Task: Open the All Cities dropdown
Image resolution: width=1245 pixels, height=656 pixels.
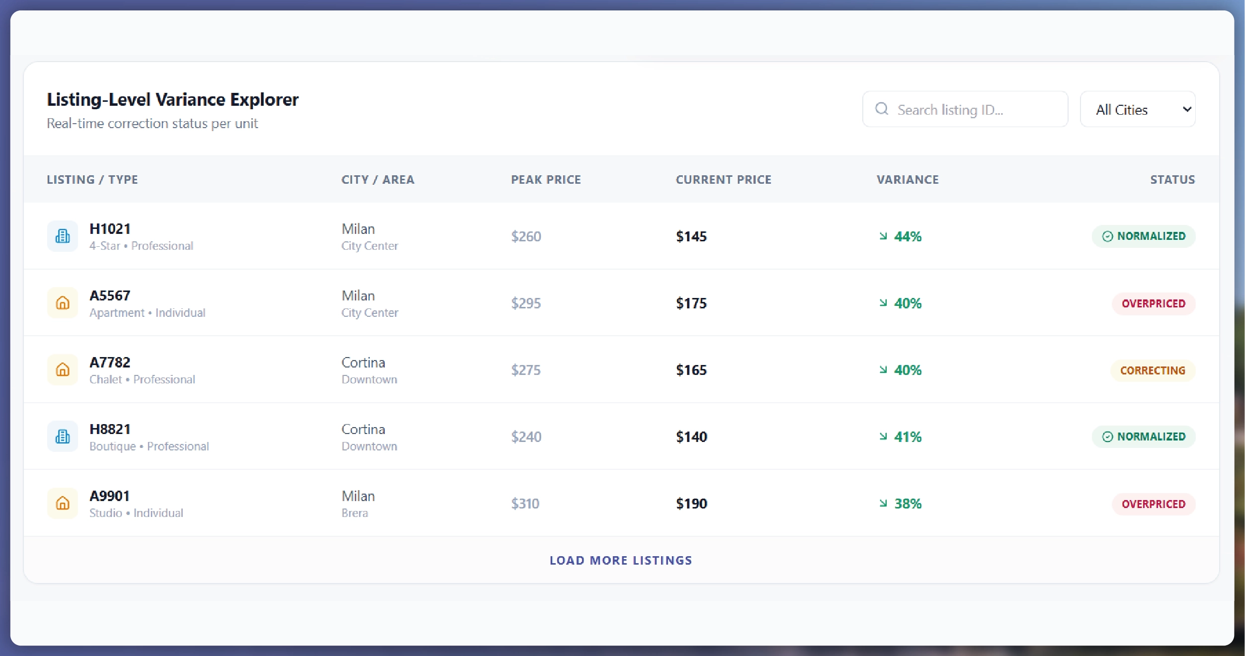Action: [x=1138, y=109]
